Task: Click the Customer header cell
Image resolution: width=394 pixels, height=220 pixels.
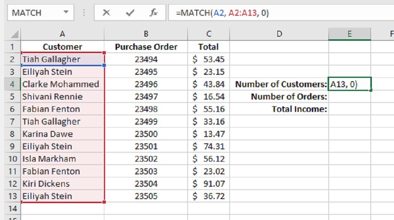Action: click(62, 47)
